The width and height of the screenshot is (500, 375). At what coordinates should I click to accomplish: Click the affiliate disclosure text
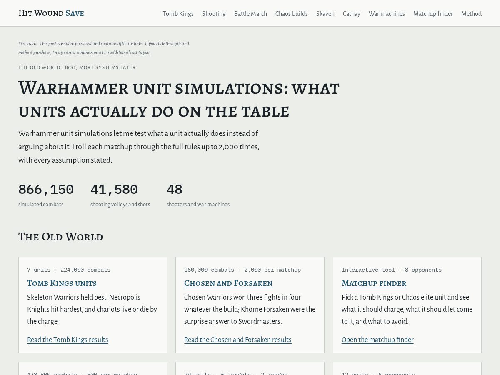click(x=104, y=48)
